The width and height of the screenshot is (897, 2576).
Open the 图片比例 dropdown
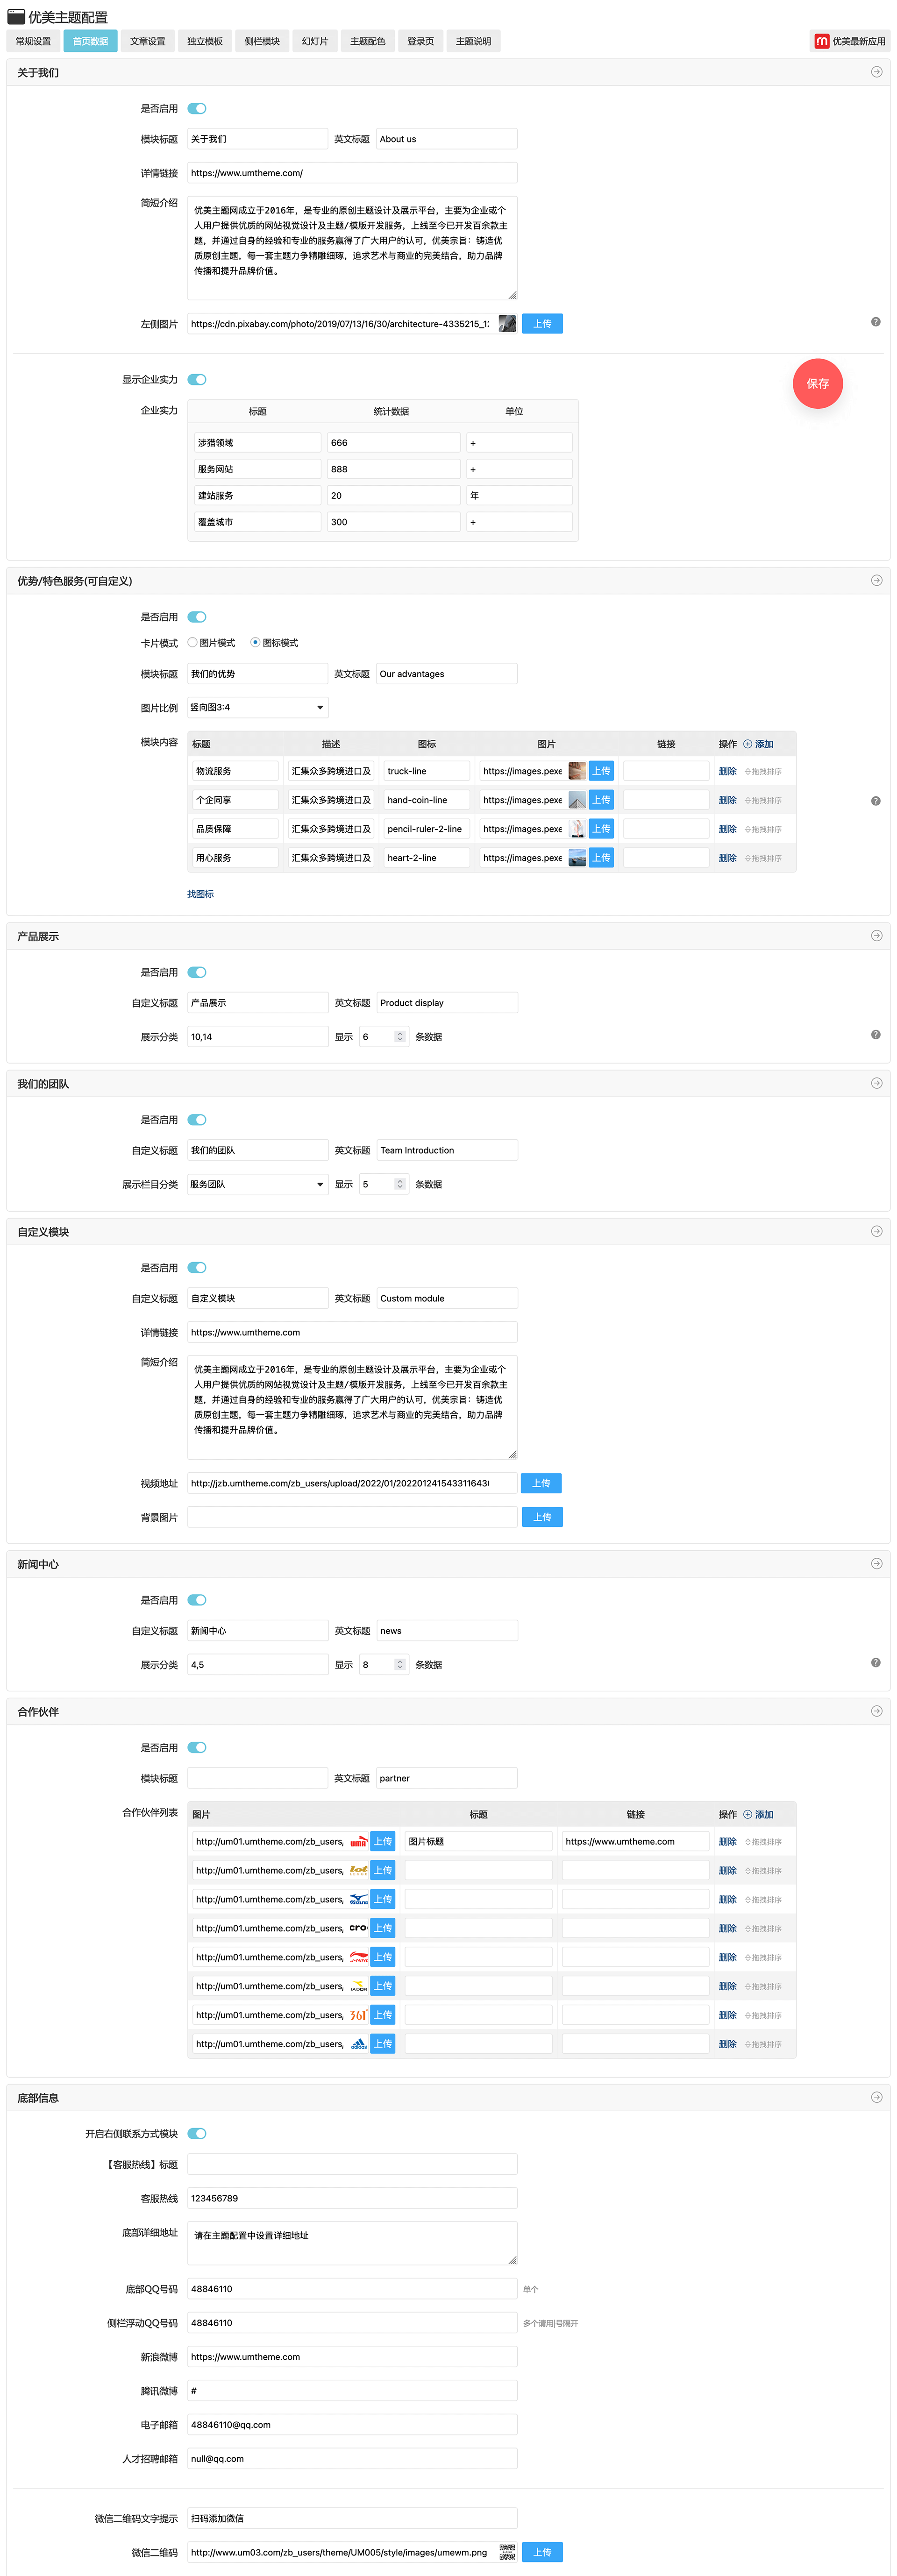(x=257, y=707)
